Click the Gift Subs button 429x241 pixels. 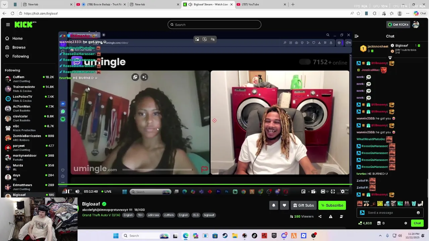pyautogui.click(x=303, y=205)
